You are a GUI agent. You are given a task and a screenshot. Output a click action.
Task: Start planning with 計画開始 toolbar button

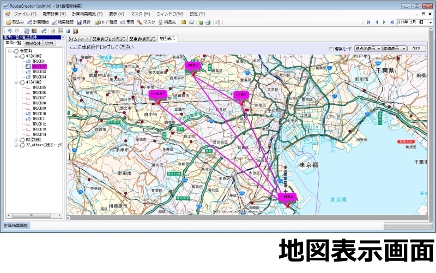pos(38,22)
